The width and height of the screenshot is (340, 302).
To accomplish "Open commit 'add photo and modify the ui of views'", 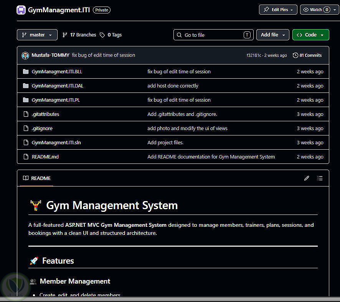I will [187, 128].
